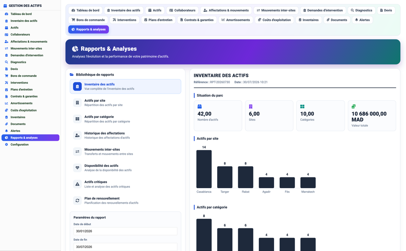This screenshot has height=251, width=406.
Task: Open the Inventaires top tab
Action: click(309, 20)
